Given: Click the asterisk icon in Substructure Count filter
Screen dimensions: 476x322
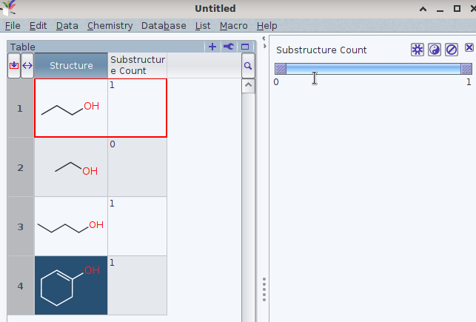Looking at the screenshot, I should pyautogui.click(x=418, y=50).
